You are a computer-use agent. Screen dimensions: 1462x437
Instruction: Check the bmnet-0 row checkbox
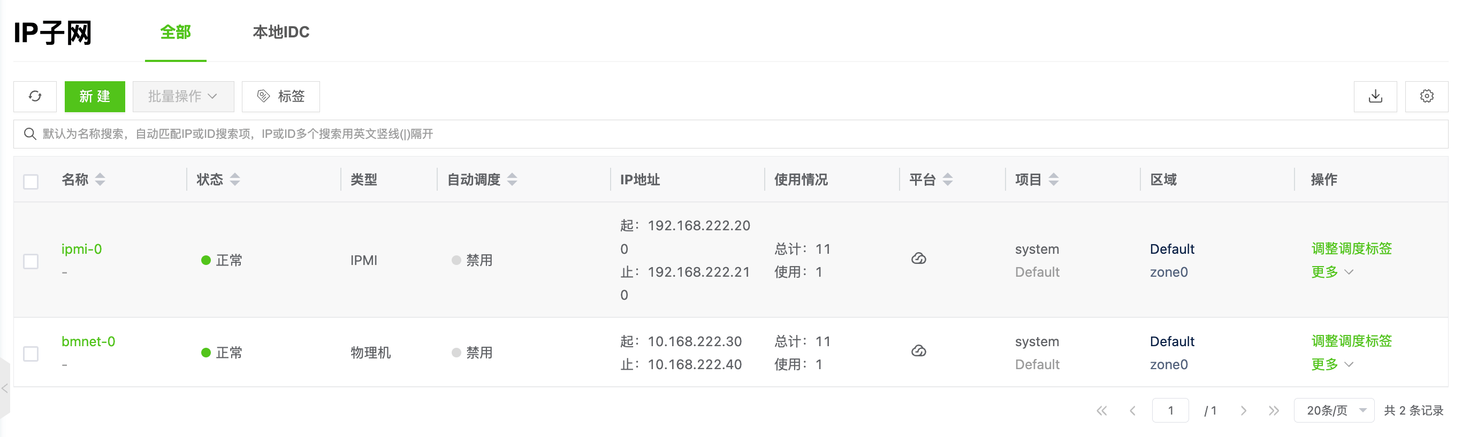(31, 354)
